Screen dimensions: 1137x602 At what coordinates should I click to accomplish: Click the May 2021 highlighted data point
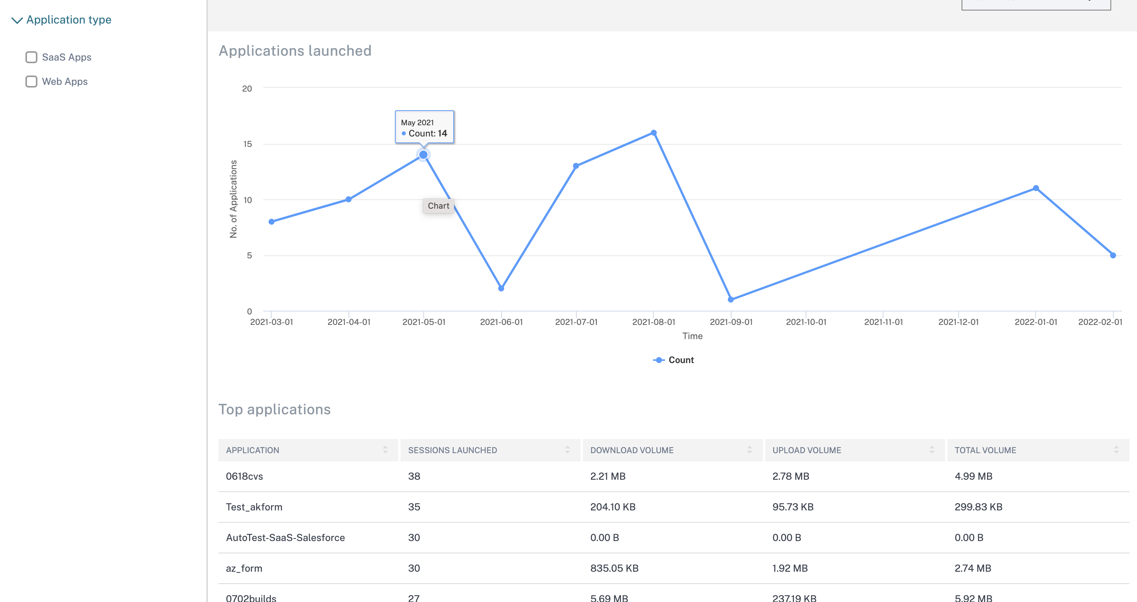(x=423, y=155)
